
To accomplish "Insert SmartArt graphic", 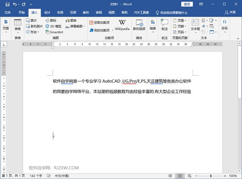I will (x=54, y=32).
